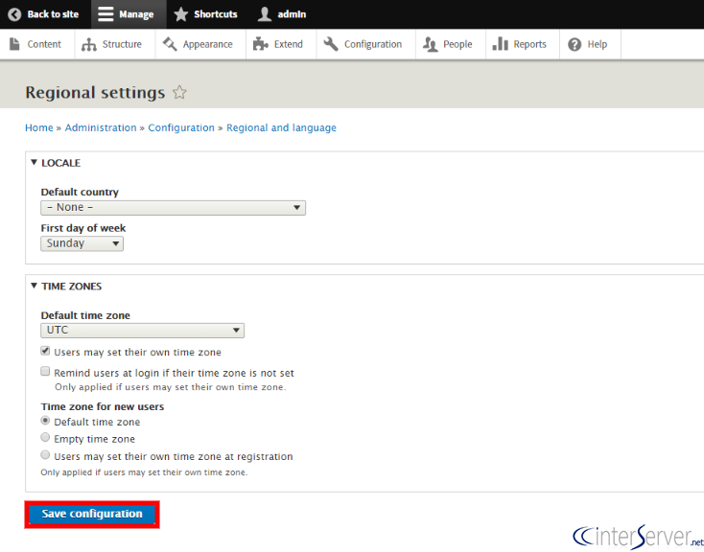Click the Save configuration button
Screen dimensions: 704x552
(92, 515)
